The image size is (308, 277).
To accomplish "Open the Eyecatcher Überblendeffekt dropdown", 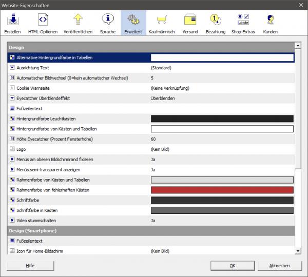I will point(12,98).
